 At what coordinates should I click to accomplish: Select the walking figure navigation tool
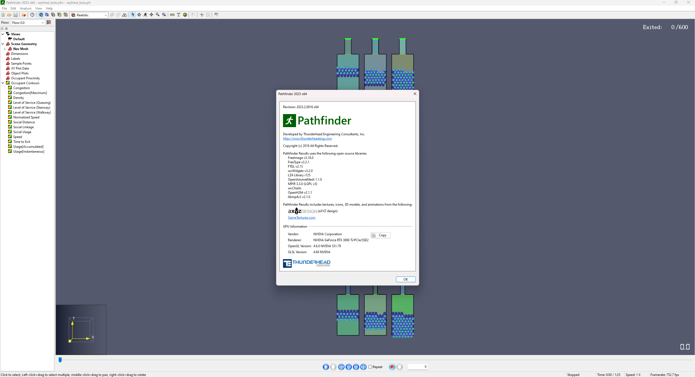tap(145, 15)
